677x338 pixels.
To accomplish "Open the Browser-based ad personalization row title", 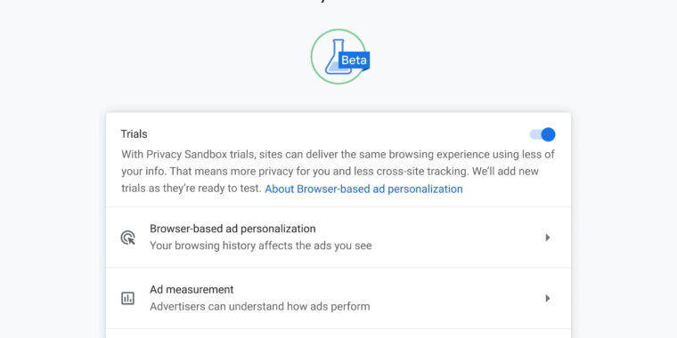I will 232,229.
